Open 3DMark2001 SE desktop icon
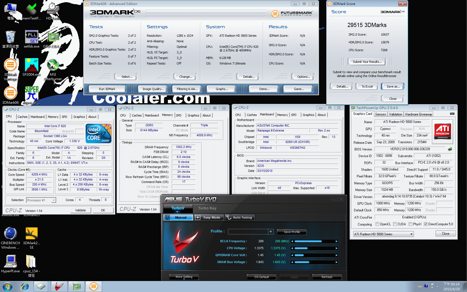 tap(31, 238)
